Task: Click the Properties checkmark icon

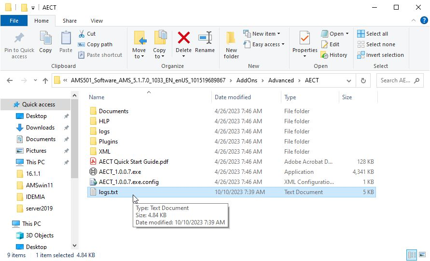Action: [x=305, y=38]
